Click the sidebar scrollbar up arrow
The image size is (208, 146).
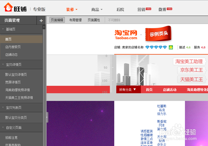pos(44,27)
